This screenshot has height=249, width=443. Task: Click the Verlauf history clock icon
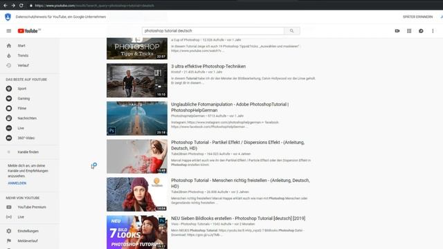coord(9,66)
